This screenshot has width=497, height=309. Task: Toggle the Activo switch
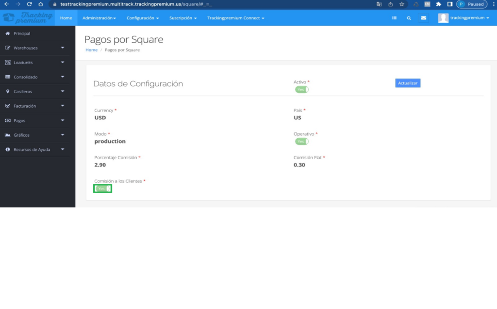click(x=302, y=90)
